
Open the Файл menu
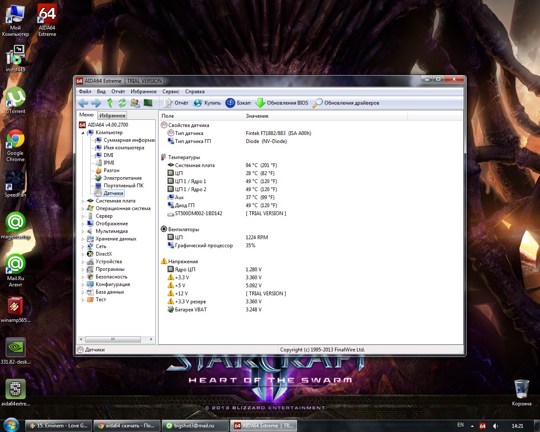(x=85, y=92)
